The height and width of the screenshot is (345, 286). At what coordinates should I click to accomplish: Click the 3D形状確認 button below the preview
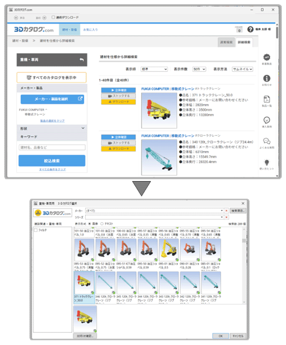(x=85, y=336)
